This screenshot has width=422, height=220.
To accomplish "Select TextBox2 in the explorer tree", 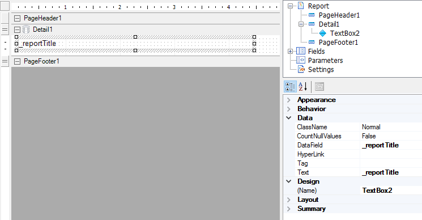I will point(345,33).
